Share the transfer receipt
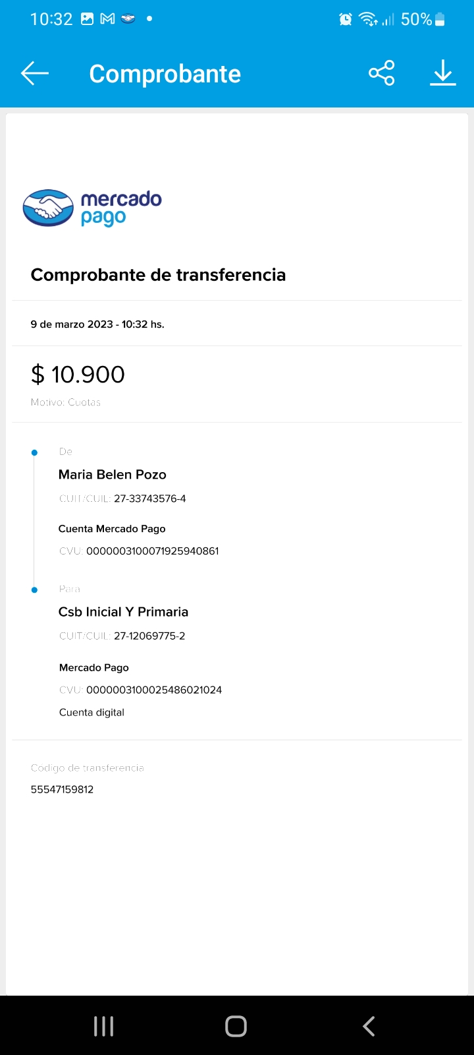The image size is (474, 1055). pos(382,73)
